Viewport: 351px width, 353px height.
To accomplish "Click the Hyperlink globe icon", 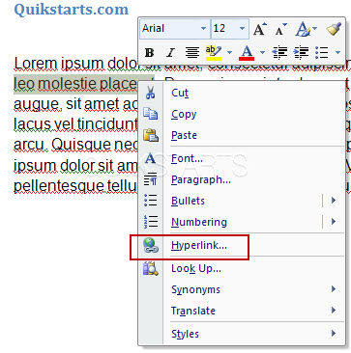I will coord(151,247).
